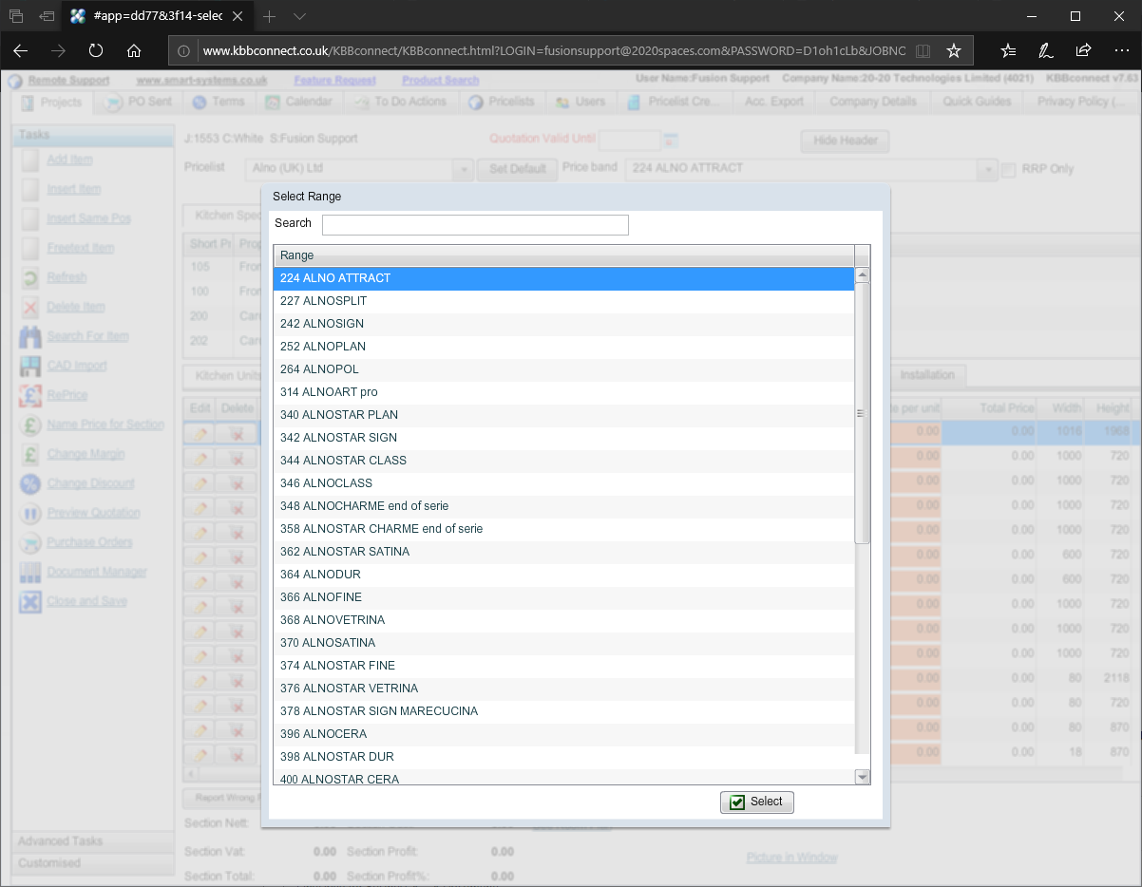Select the 252 ALNOPLAN range
1142x887 pixels.
(564, 347)
